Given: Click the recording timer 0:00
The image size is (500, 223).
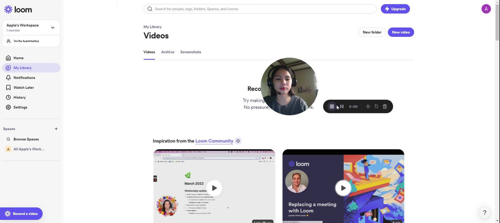Looking at the screenshot, I should click(353, 107).
